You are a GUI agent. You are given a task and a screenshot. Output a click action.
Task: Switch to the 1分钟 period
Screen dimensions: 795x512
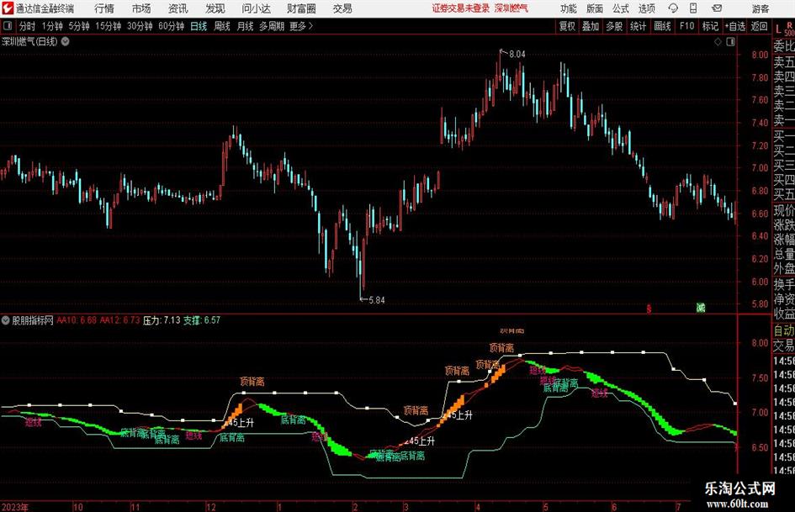pyautogui.click(x=52, y=26)
